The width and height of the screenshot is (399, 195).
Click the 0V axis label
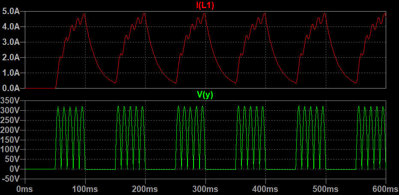pyautogui.click(x=15, y=169)
